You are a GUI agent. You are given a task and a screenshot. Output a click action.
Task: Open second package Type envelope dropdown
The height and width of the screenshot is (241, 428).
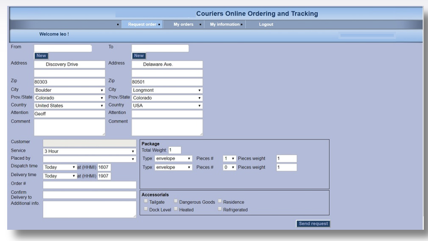click(173, 167)
